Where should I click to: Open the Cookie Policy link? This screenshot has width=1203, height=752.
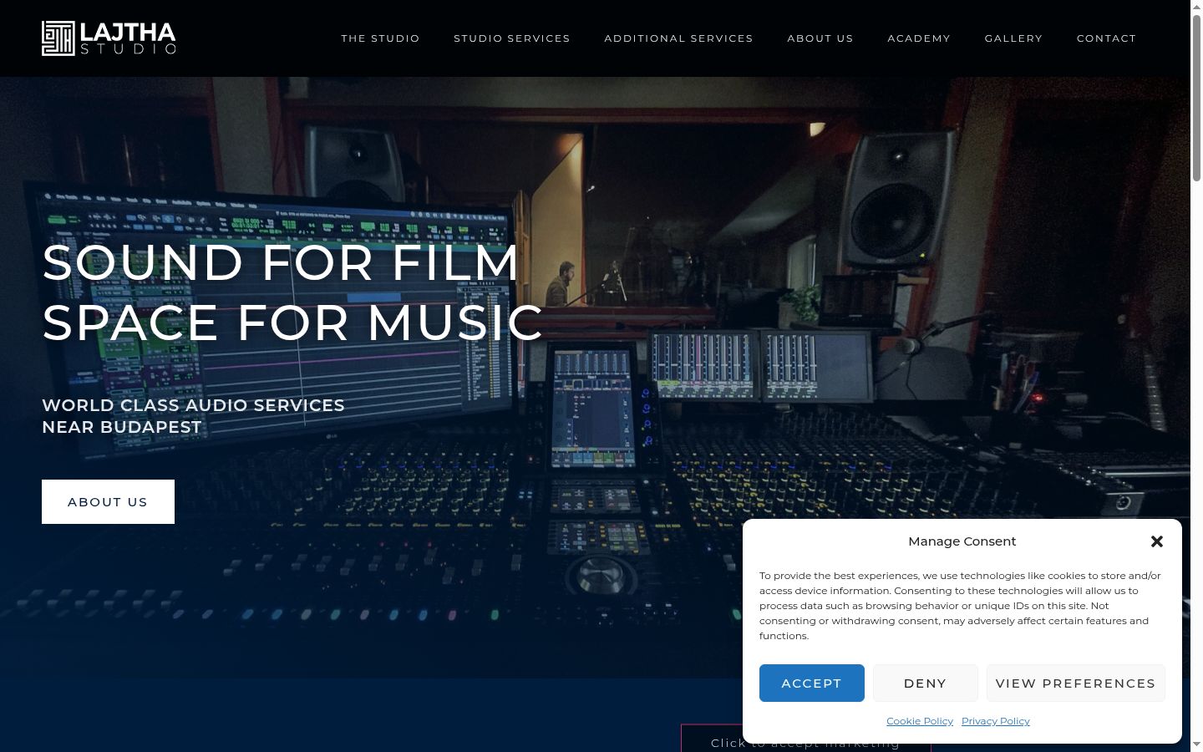[919, 721]
